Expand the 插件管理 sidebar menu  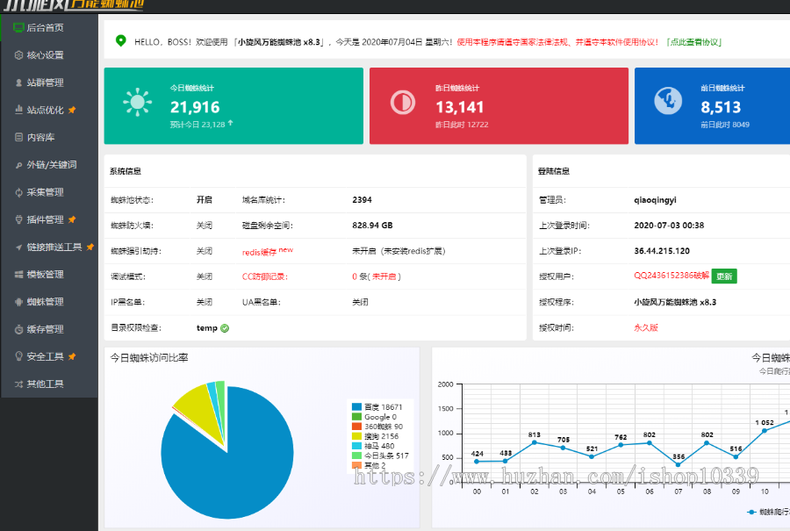click(45, 219)
